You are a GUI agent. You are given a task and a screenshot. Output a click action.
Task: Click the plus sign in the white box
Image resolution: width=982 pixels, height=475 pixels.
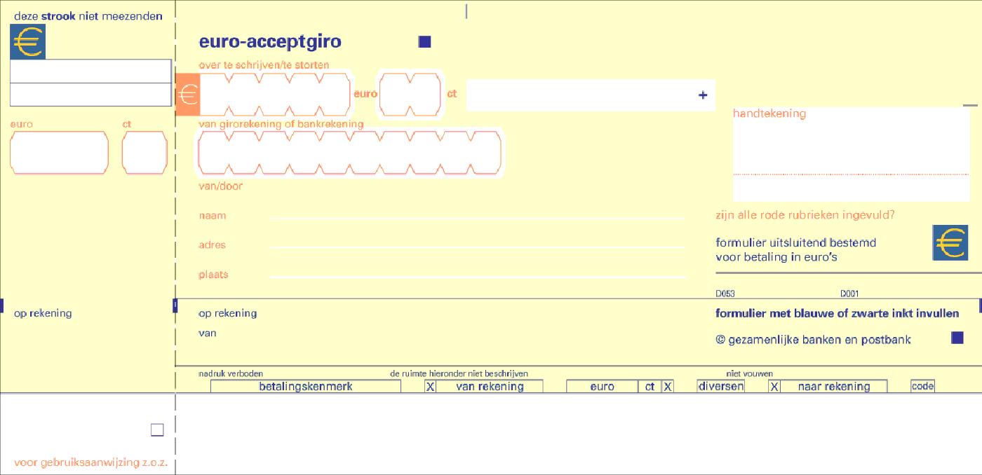[703, 95]
